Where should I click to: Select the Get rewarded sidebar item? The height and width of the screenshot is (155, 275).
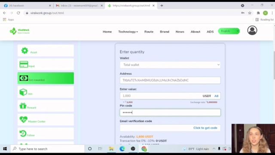[46, 78]
